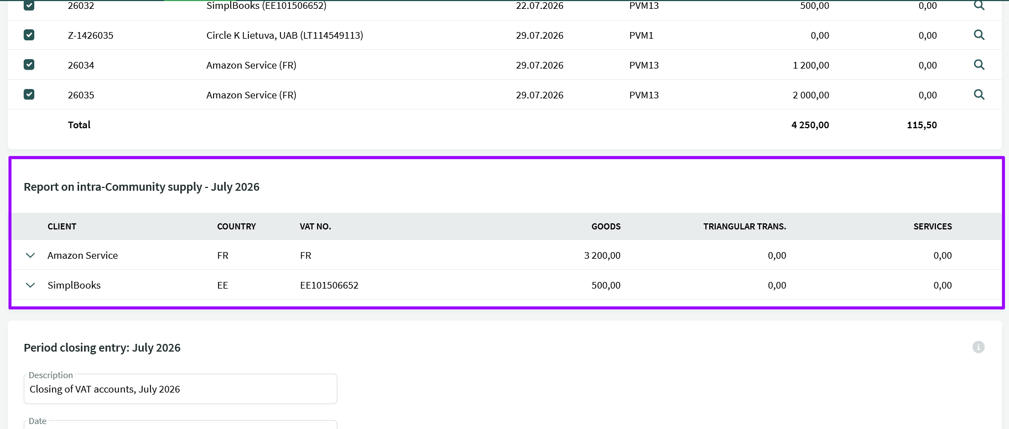
Task: Select SimplBooks goods value 500,00 in report
Action: 606,285
